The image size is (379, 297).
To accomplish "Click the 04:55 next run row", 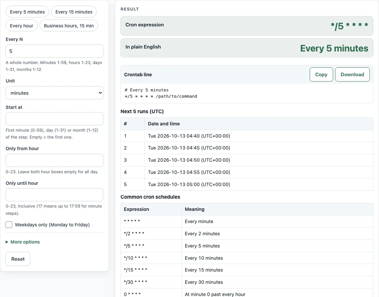I will click(247, 172).
